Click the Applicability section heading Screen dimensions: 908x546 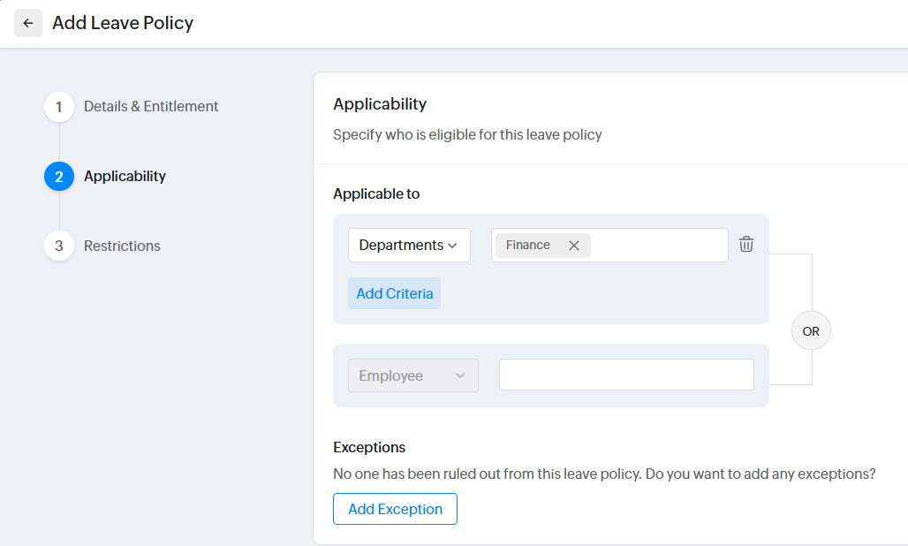(380, 104)
